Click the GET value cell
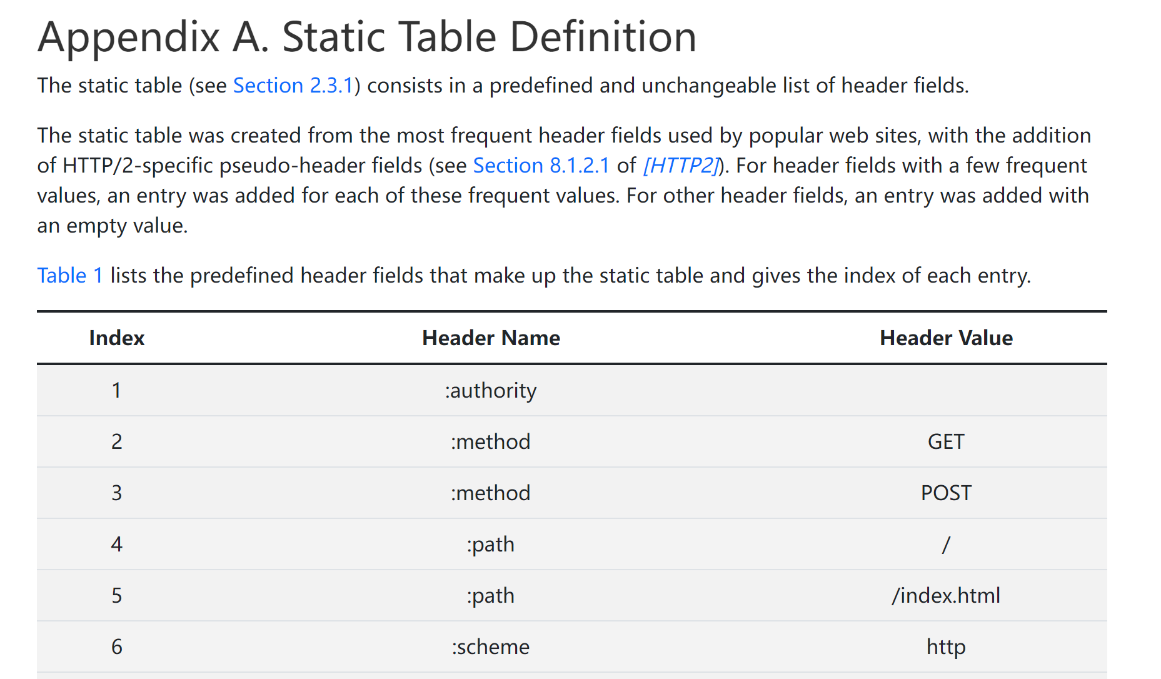The height and width of the screenshot is (679, 1161). pos(946,441)
